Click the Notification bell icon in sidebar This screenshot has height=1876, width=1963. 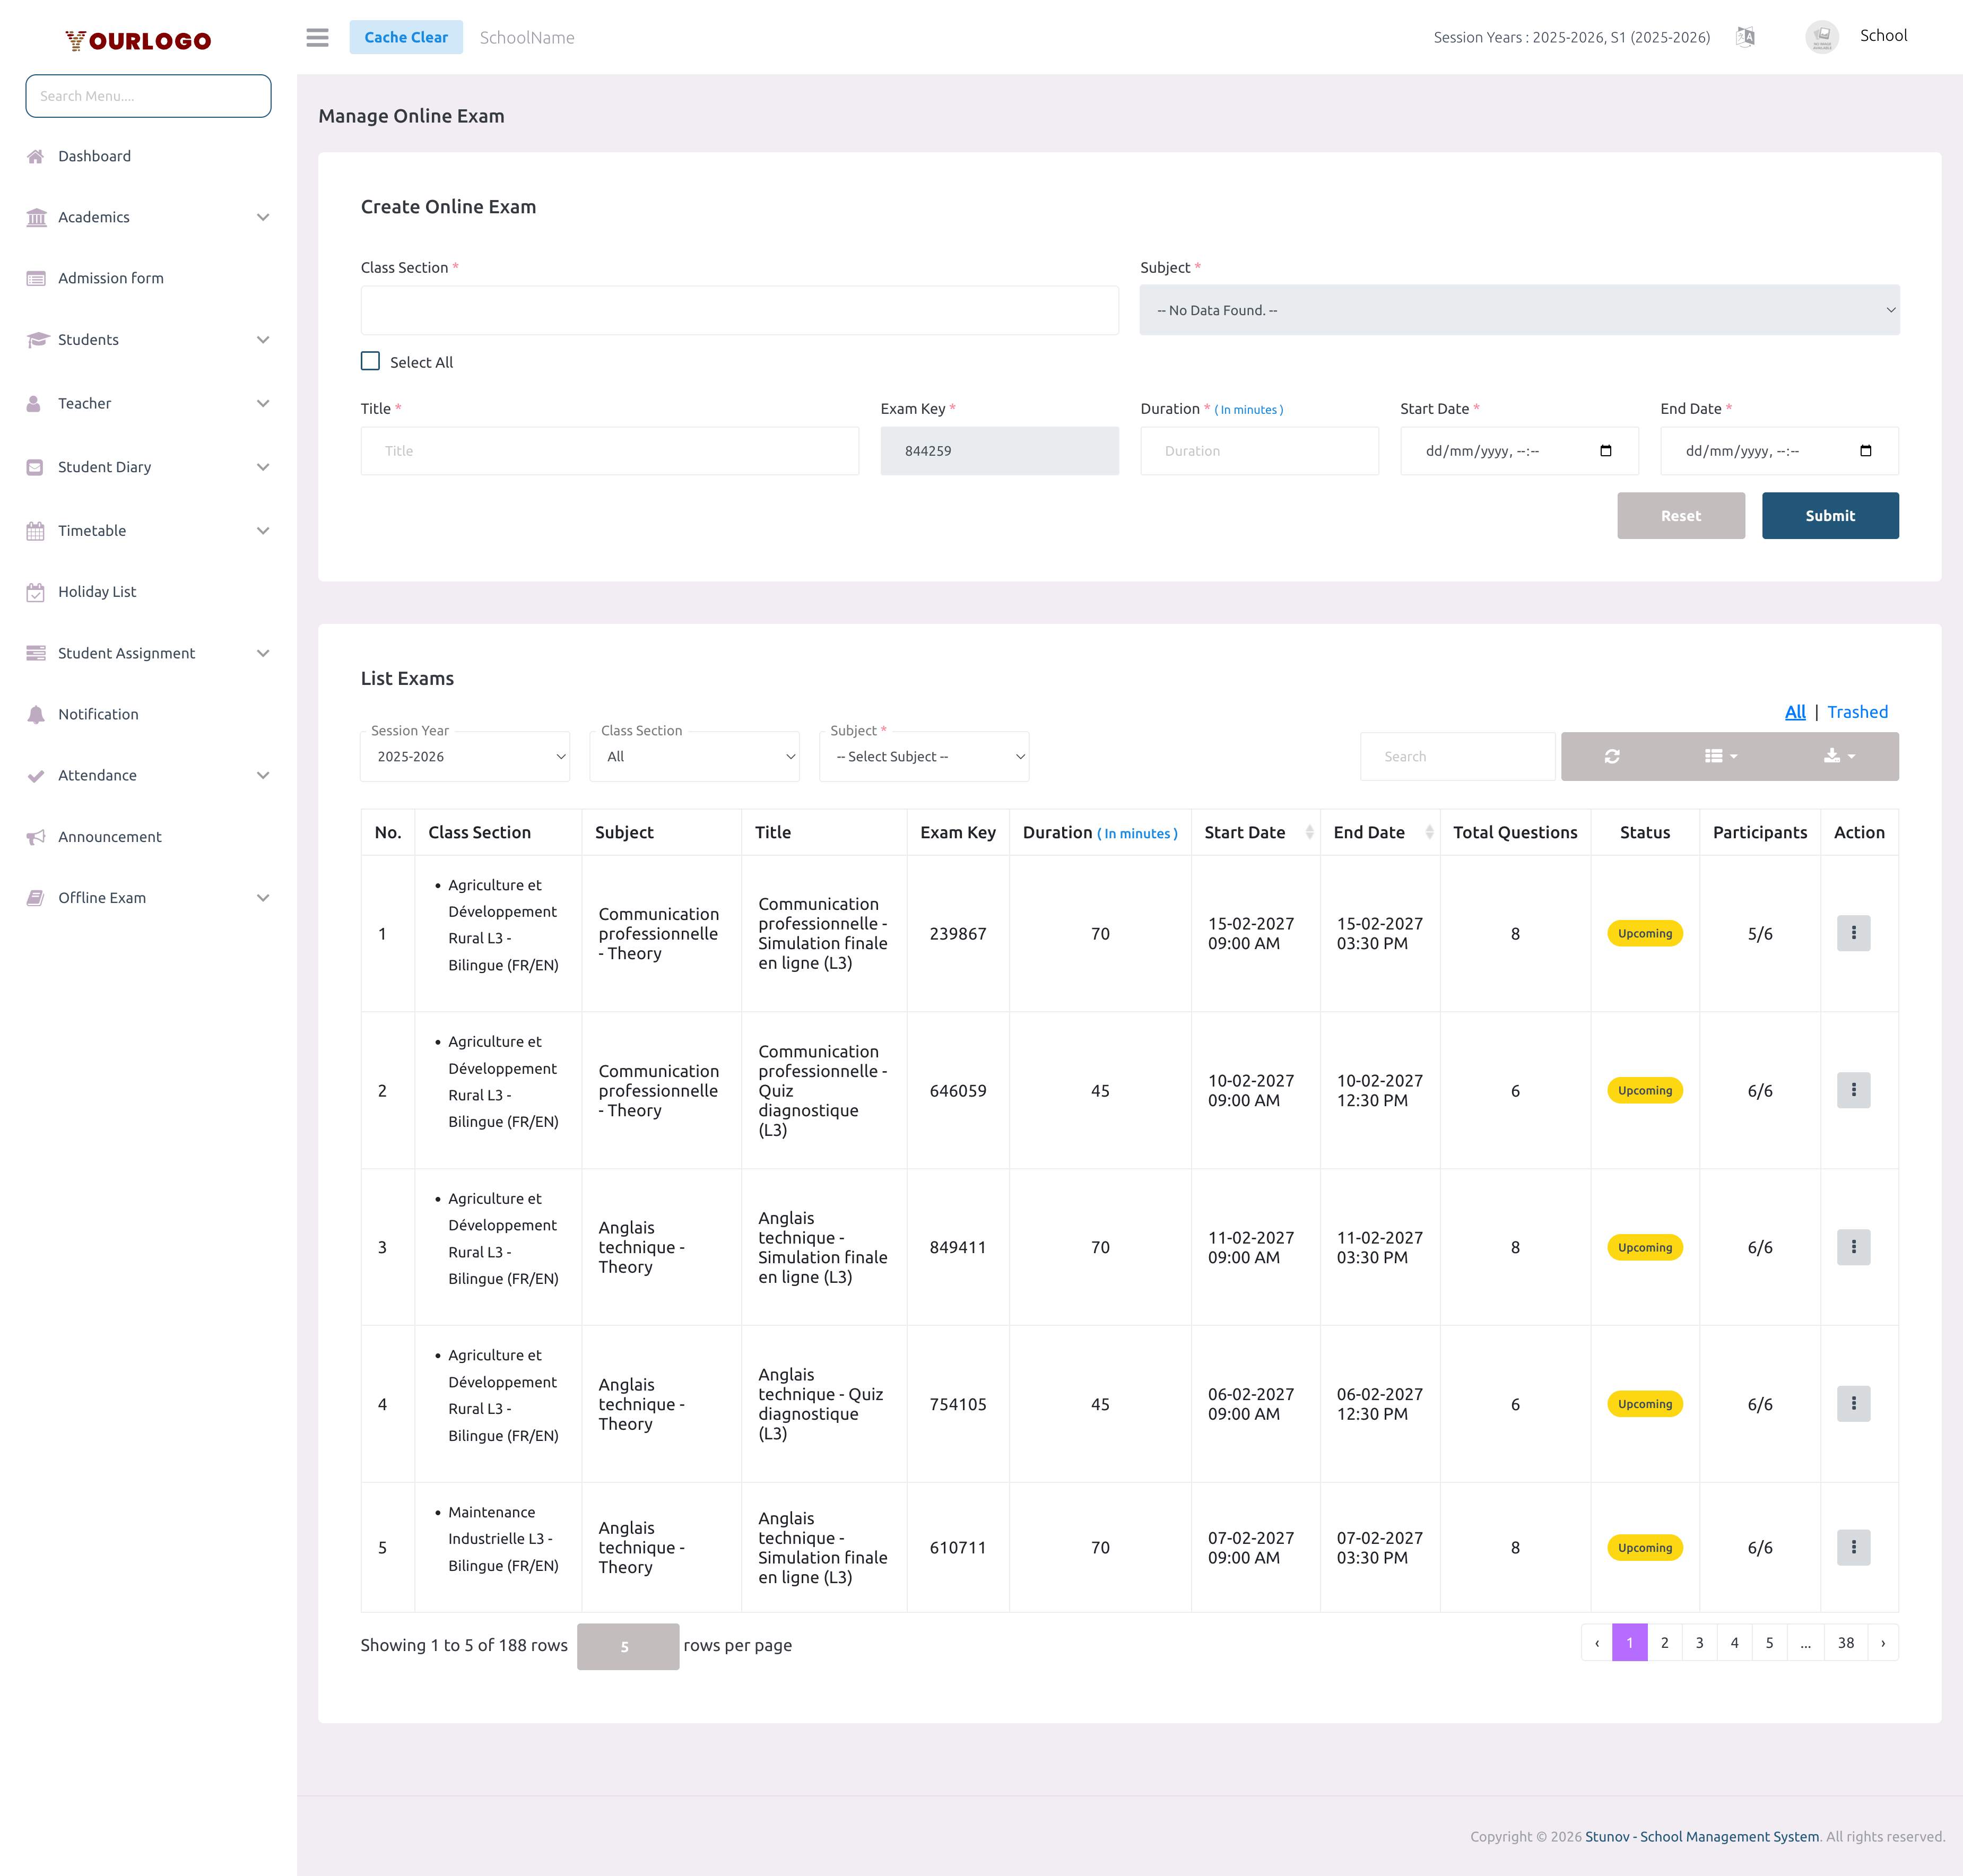tap(36, 714)
